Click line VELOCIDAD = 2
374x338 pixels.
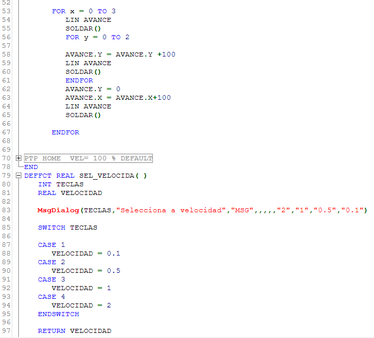[81, 305]
